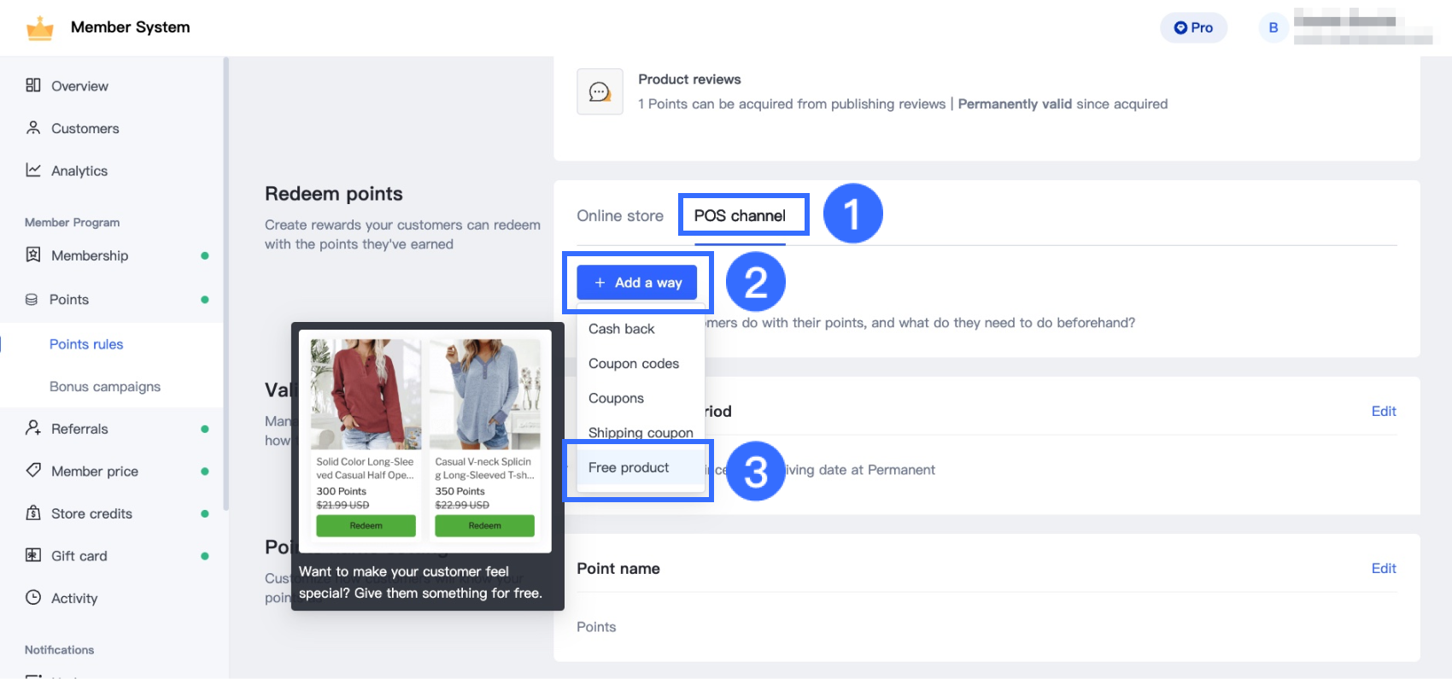This screenshot has width=1452, height=679.
Task: Click the Customers person icon
Action: point(33,128)
